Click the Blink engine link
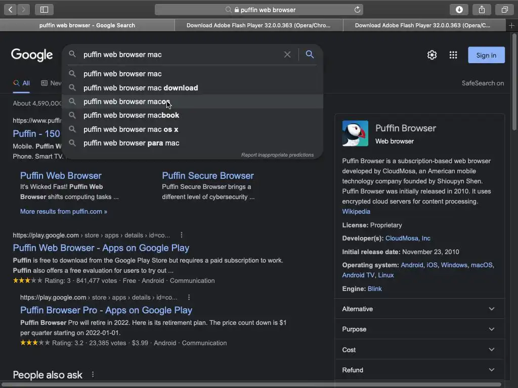The width and height of the screenshot is (518, 388). click(x=375, y=288)
